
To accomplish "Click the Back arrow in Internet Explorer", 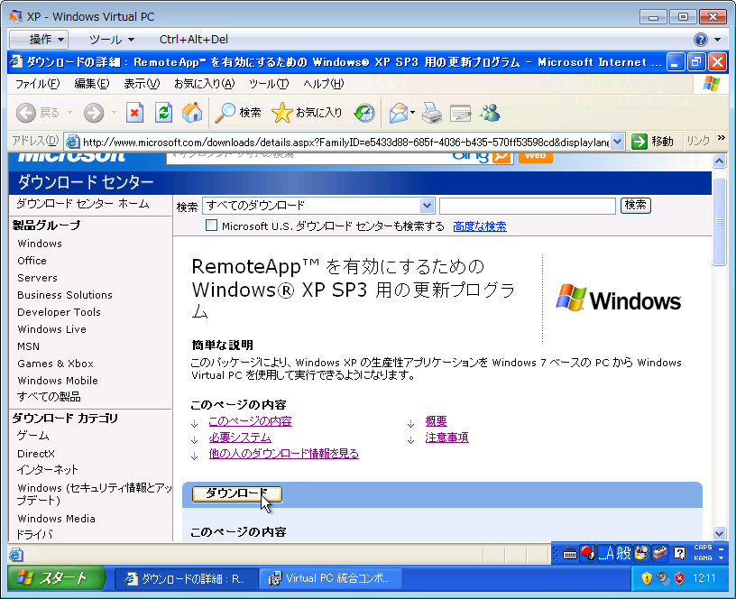I will [x=26, y=113].
